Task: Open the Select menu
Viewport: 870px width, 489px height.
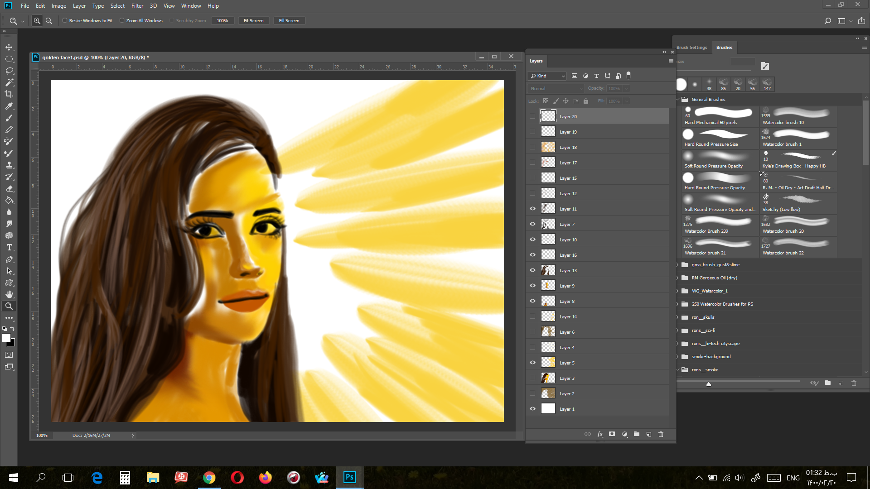Action: click(x=117, y=6)
